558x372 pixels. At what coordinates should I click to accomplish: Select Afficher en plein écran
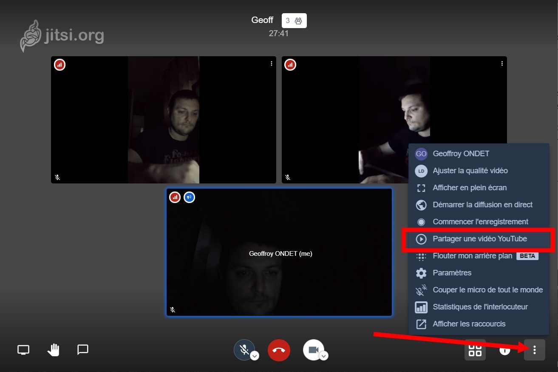(479, 188)
